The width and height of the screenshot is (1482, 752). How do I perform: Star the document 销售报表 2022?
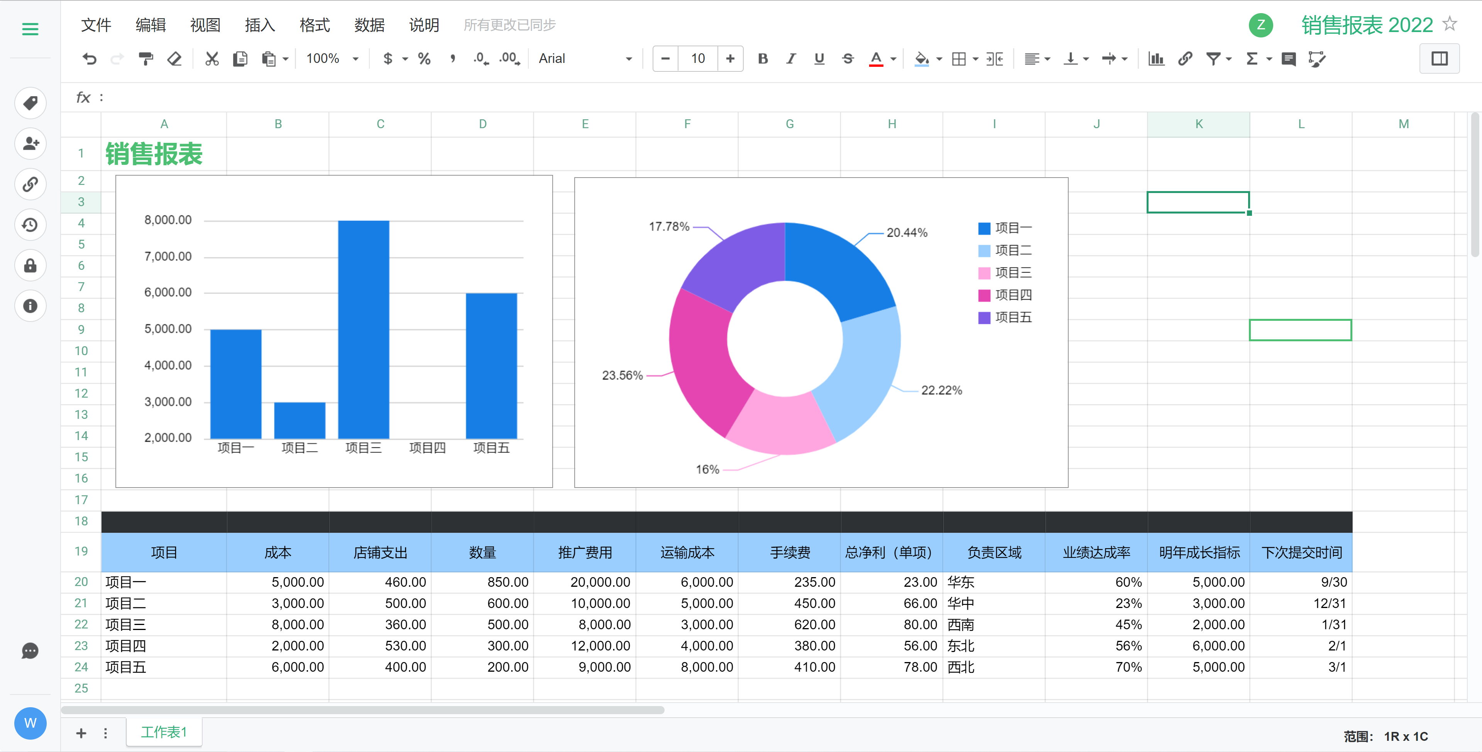coord(1450,24)
